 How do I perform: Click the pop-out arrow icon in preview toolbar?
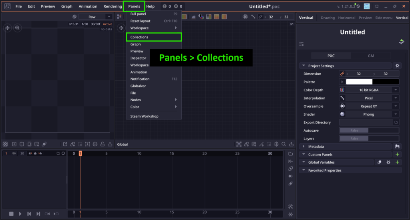pos(65,144)
